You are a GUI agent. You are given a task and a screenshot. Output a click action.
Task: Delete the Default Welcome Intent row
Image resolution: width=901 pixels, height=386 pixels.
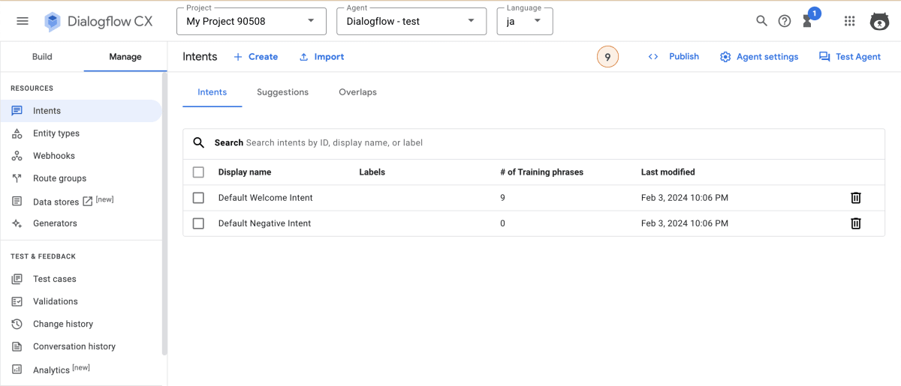(855, 198)
